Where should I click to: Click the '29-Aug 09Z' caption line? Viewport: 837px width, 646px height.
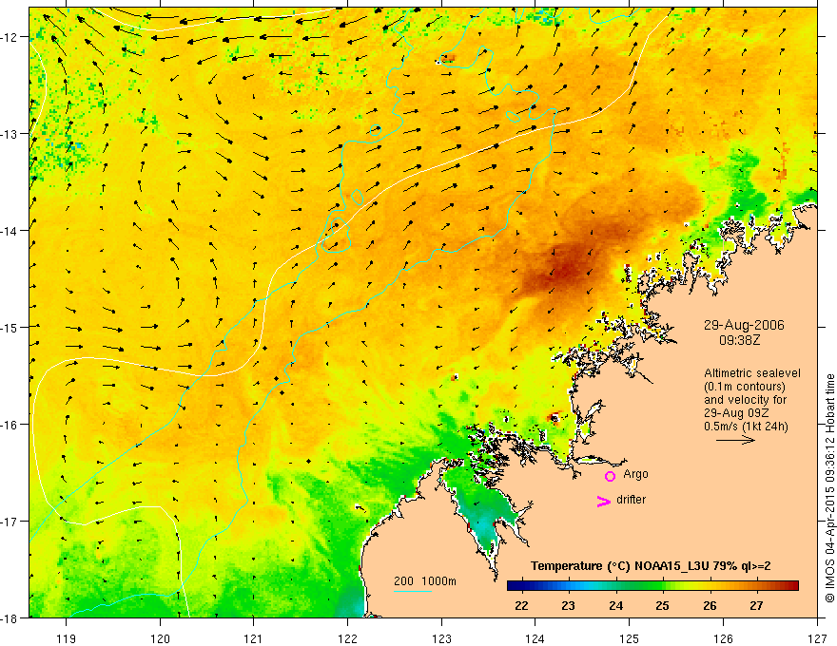click(x=737, y=412)
